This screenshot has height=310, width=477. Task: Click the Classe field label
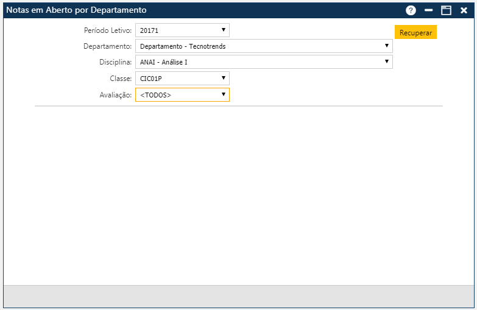[120, 79]
